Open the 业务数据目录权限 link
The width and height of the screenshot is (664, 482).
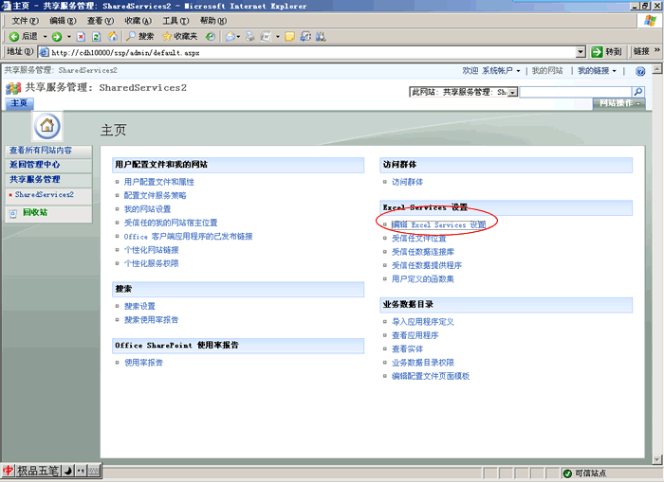[x=423, y=363]
